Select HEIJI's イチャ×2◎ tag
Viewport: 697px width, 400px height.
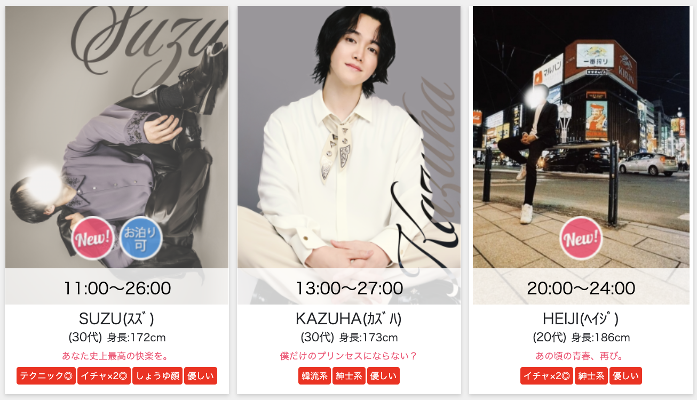(547, 376)
